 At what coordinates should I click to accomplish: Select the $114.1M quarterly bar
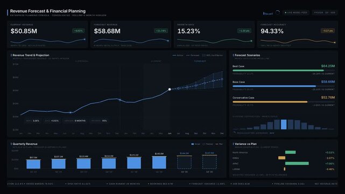click(109, 163)
